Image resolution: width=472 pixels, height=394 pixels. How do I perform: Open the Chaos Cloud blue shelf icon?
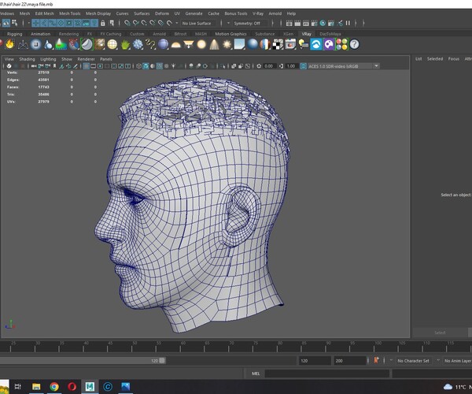[x=316, y=45]
